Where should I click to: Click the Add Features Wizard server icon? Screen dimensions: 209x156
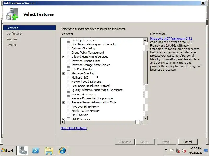(12, 14)
